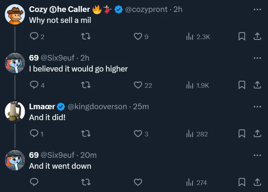Retweet the "And it did!" tweet
Screen dimensions: 268x192
[85, 134]
